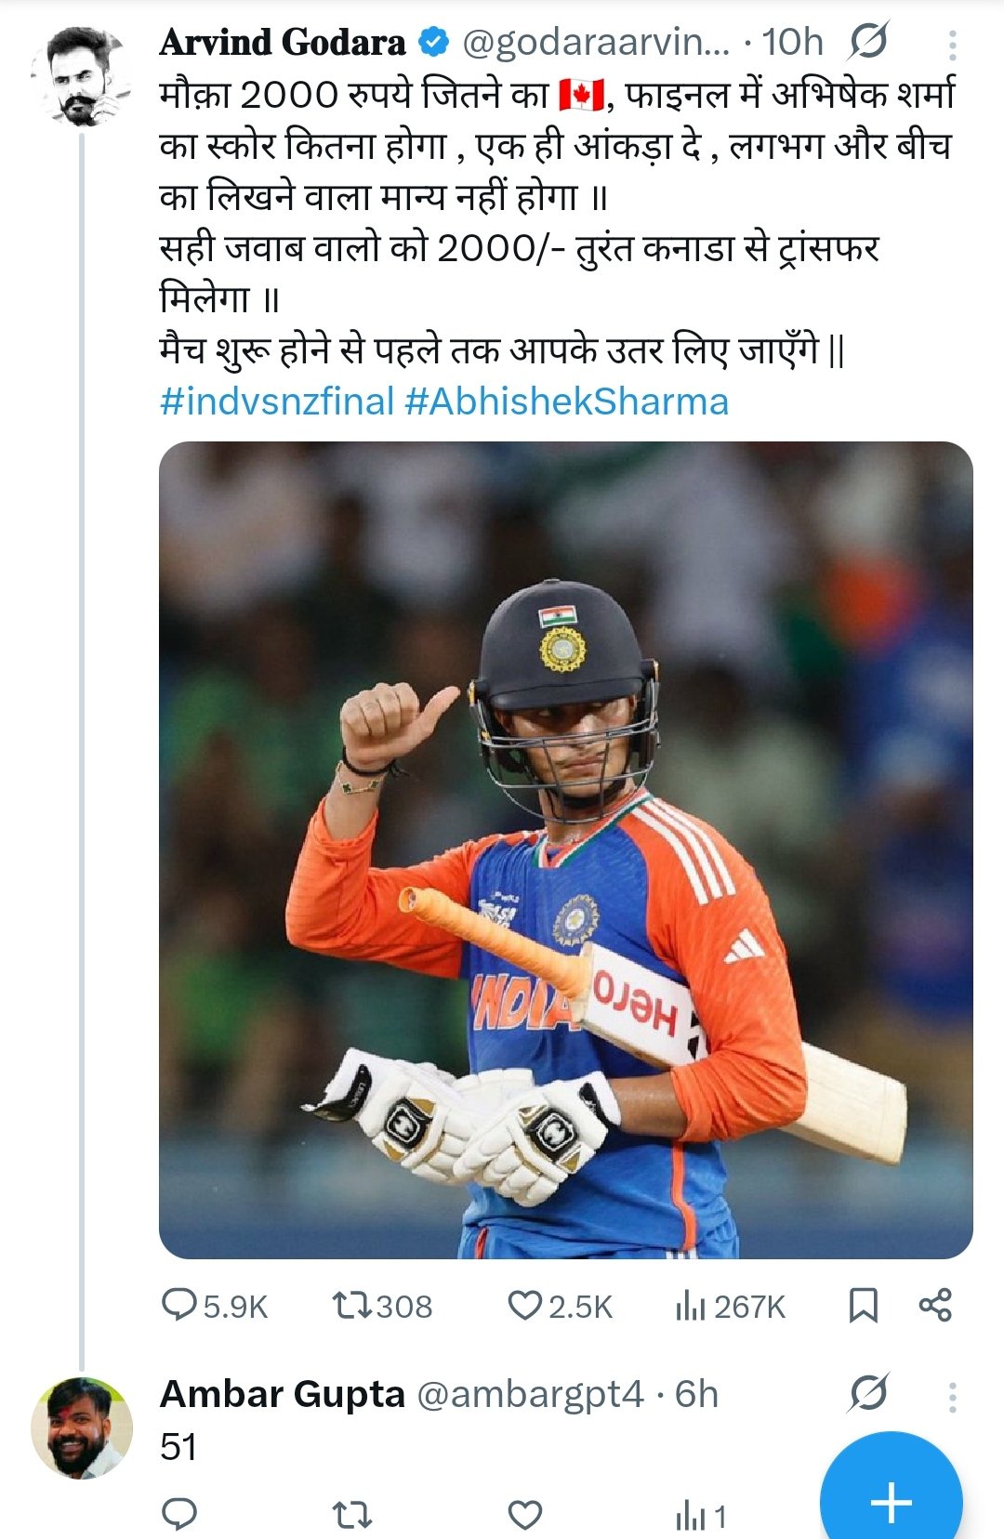Like Arvind Godara's tweet
Image resolution: width=1004 pixels, height=1539 pixels.
click(524, 1306)
